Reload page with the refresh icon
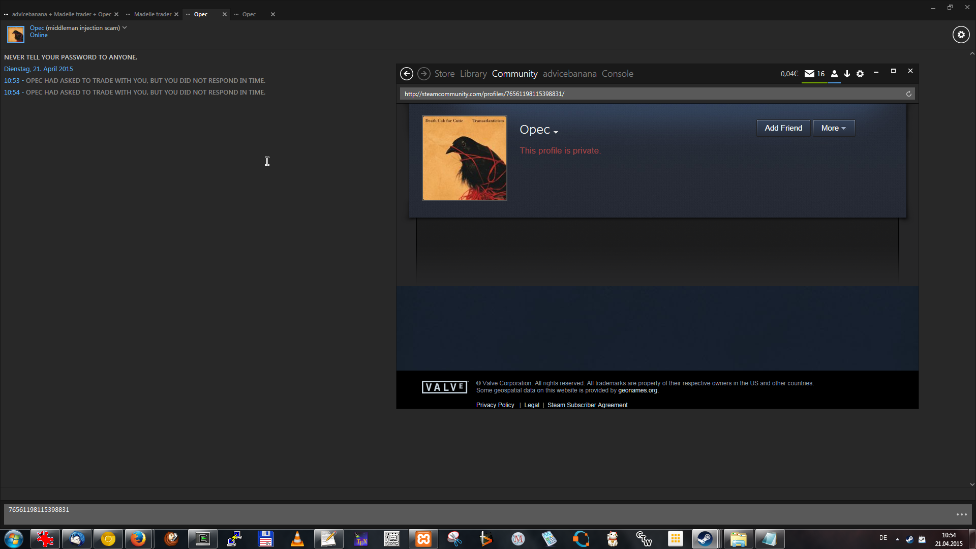This screenshot has height=549, width=976. [x=909, y=94]
